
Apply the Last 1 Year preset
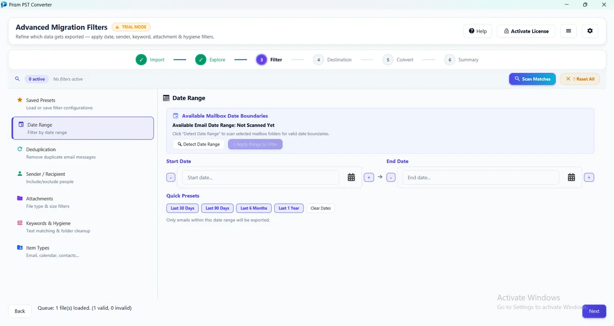[x=289, y=208]
